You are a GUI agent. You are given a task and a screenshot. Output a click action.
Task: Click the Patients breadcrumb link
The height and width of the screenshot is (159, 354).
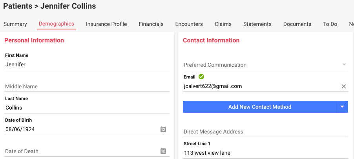coord(18,6)
